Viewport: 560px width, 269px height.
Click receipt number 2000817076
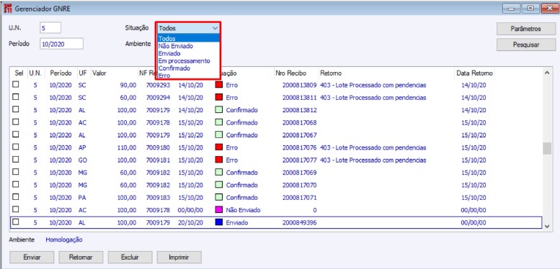coord(299,147)
